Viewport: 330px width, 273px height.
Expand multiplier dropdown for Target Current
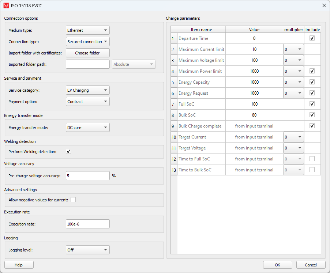click(293, 137)
